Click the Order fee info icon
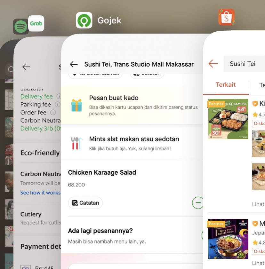 tap(53, 112)
